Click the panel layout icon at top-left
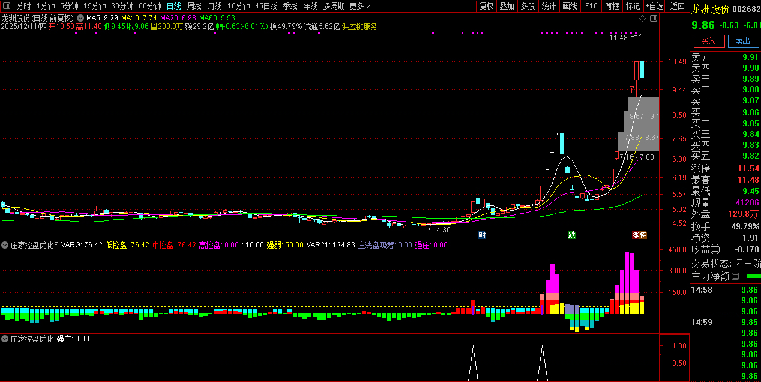The width and height of the screenshot is (761, 382). click(x=7, y=6)
